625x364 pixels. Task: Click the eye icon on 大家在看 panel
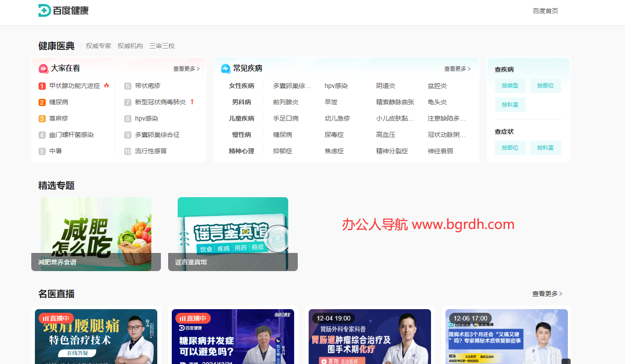43,68
